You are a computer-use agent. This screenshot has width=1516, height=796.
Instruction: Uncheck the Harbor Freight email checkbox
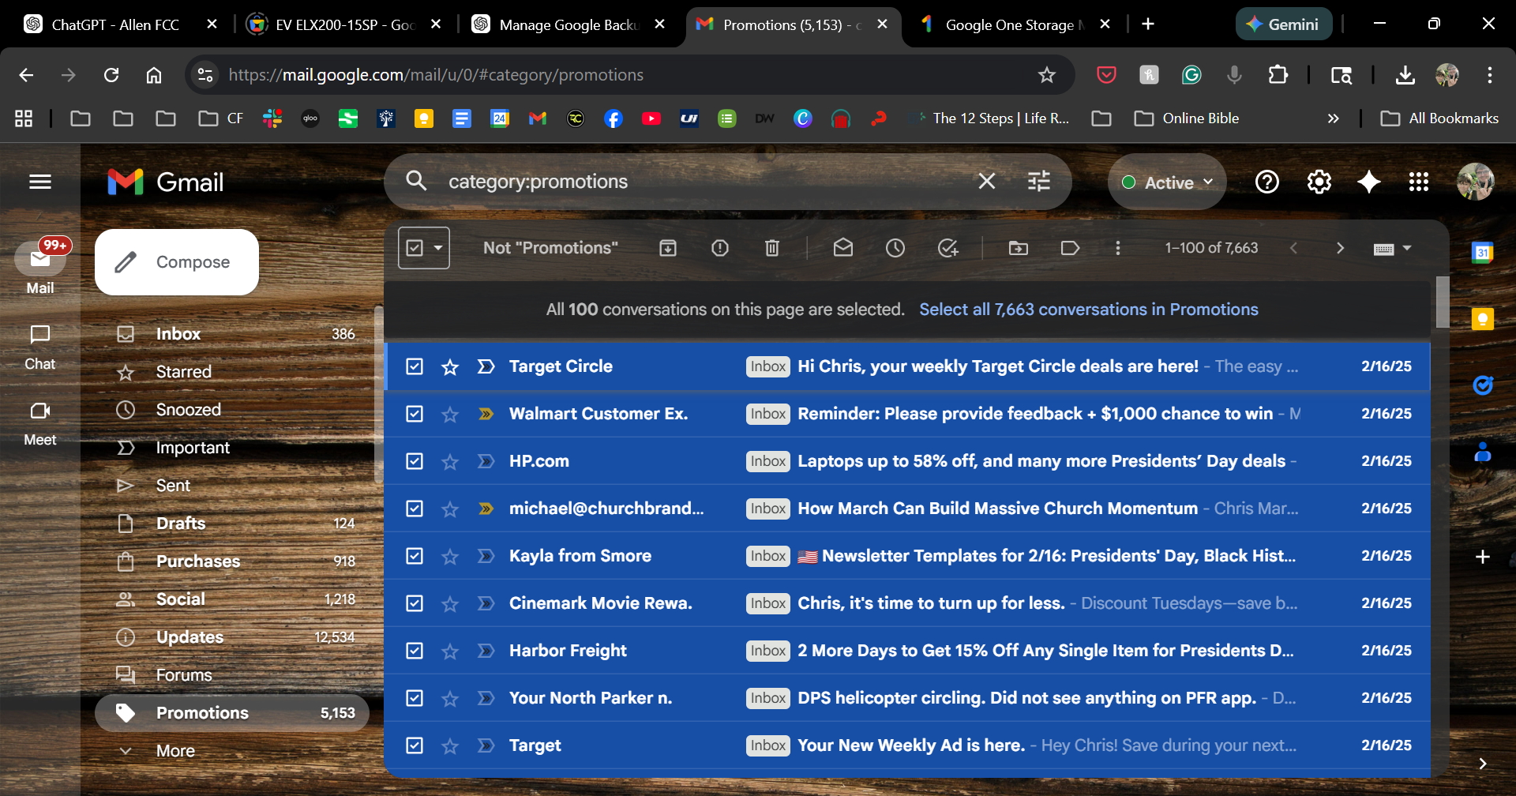pyautogui.click(x=415, y=651)
